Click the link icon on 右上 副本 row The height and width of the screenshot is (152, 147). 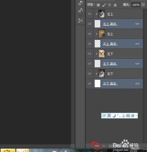pyautogui.click(x=137, y=44)
